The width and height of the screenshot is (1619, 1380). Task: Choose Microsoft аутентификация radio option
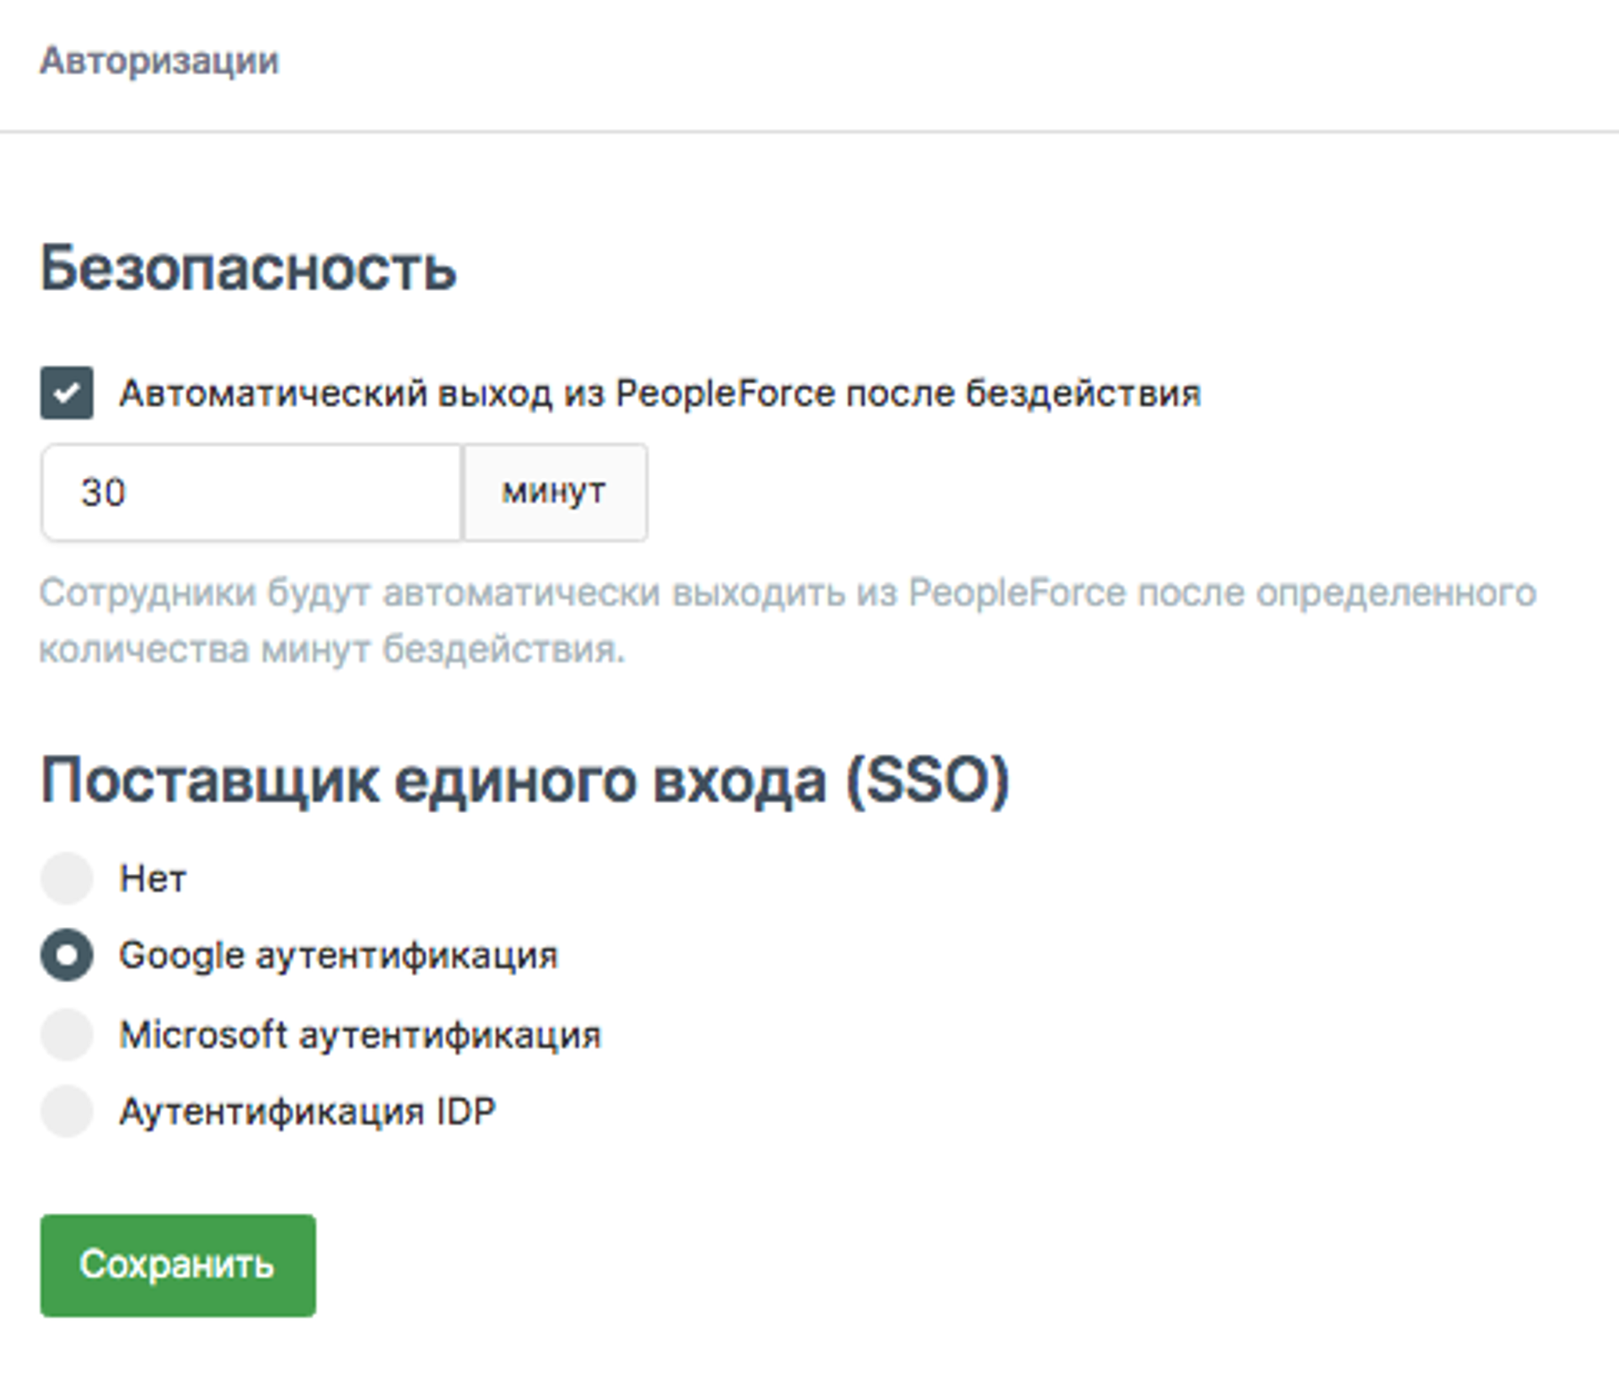67,1034
